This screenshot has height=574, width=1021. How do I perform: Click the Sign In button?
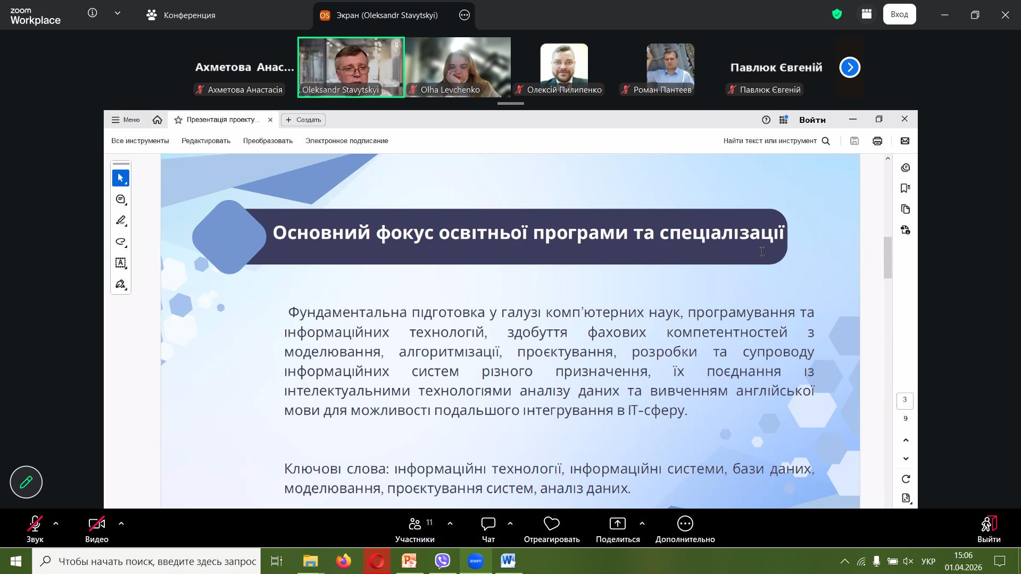point(899,14)
